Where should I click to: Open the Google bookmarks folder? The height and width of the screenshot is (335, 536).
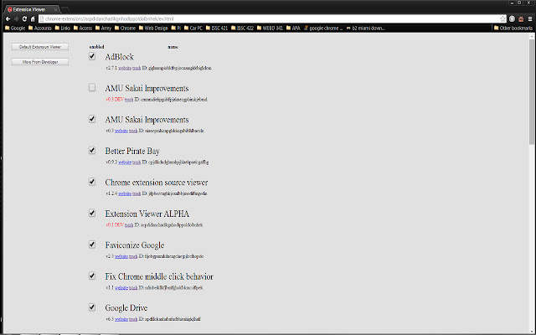pos(15,28)
